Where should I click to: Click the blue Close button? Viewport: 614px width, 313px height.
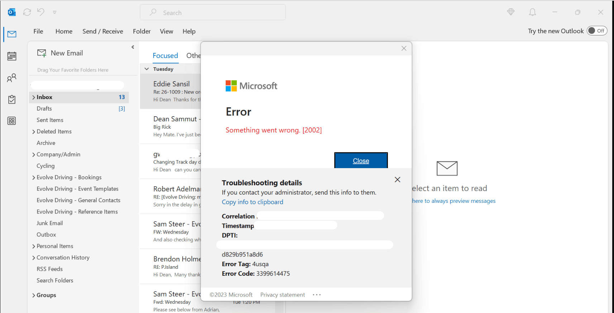(x=361, y=160)
